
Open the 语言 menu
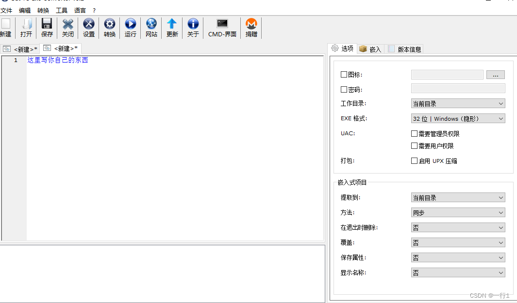[80, 11]
